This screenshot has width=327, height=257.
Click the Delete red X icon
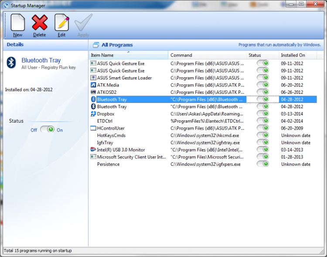39,22
